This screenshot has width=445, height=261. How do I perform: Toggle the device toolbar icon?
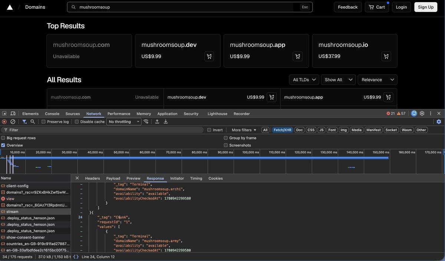(x=13, y=113)
